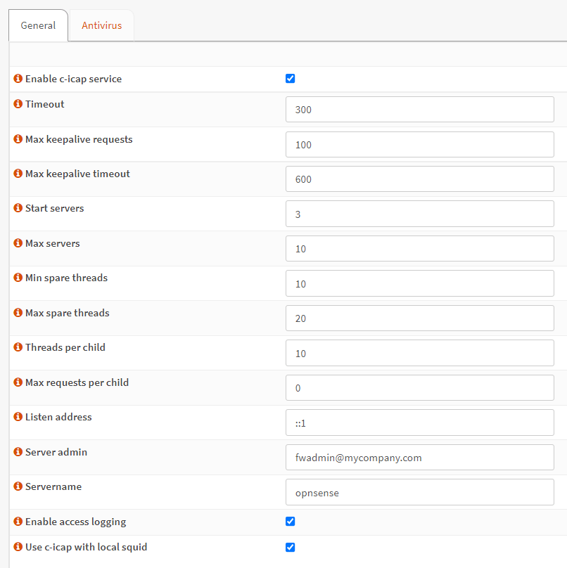567x568 pixels.
Task: Click info icon beside Enable c-icap service
Action: point(18,79)
